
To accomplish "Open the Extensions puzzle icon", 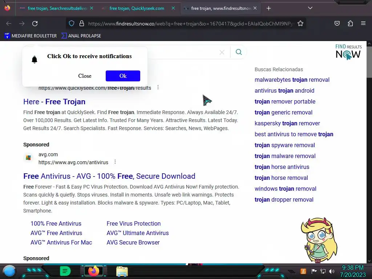I will click(350, 23).
